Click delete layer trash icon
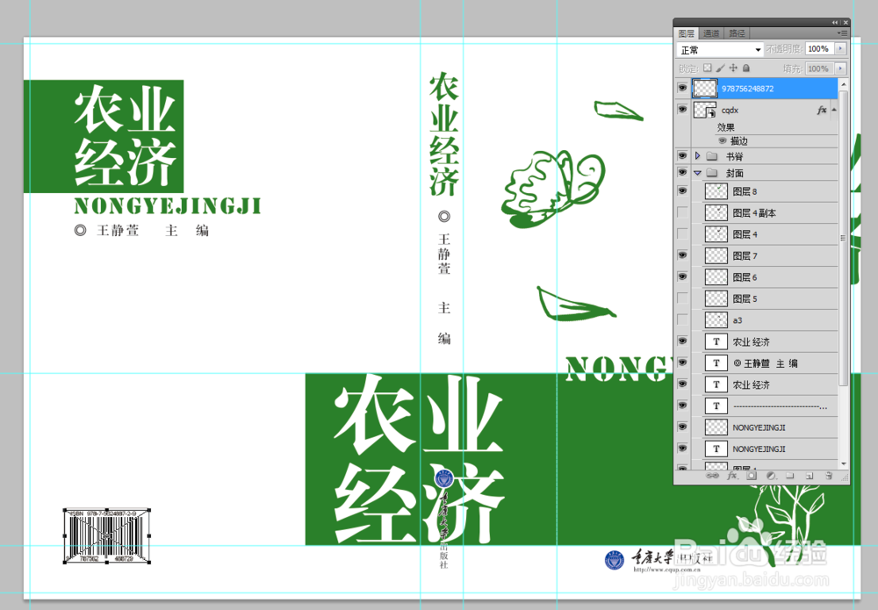The height and width of the screenshot is (610, 878). point(830,476)
